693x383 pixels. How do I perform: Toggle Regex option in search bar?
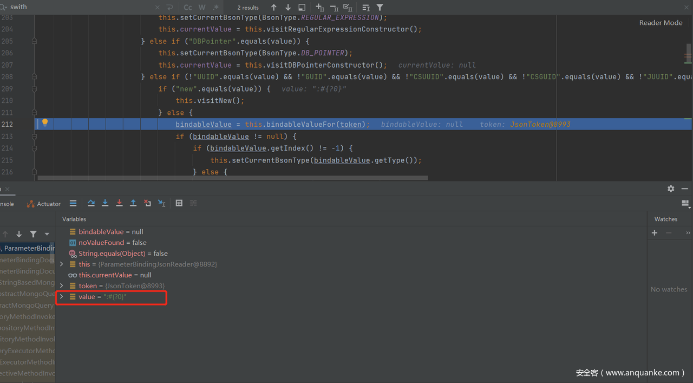pos(216,8)
